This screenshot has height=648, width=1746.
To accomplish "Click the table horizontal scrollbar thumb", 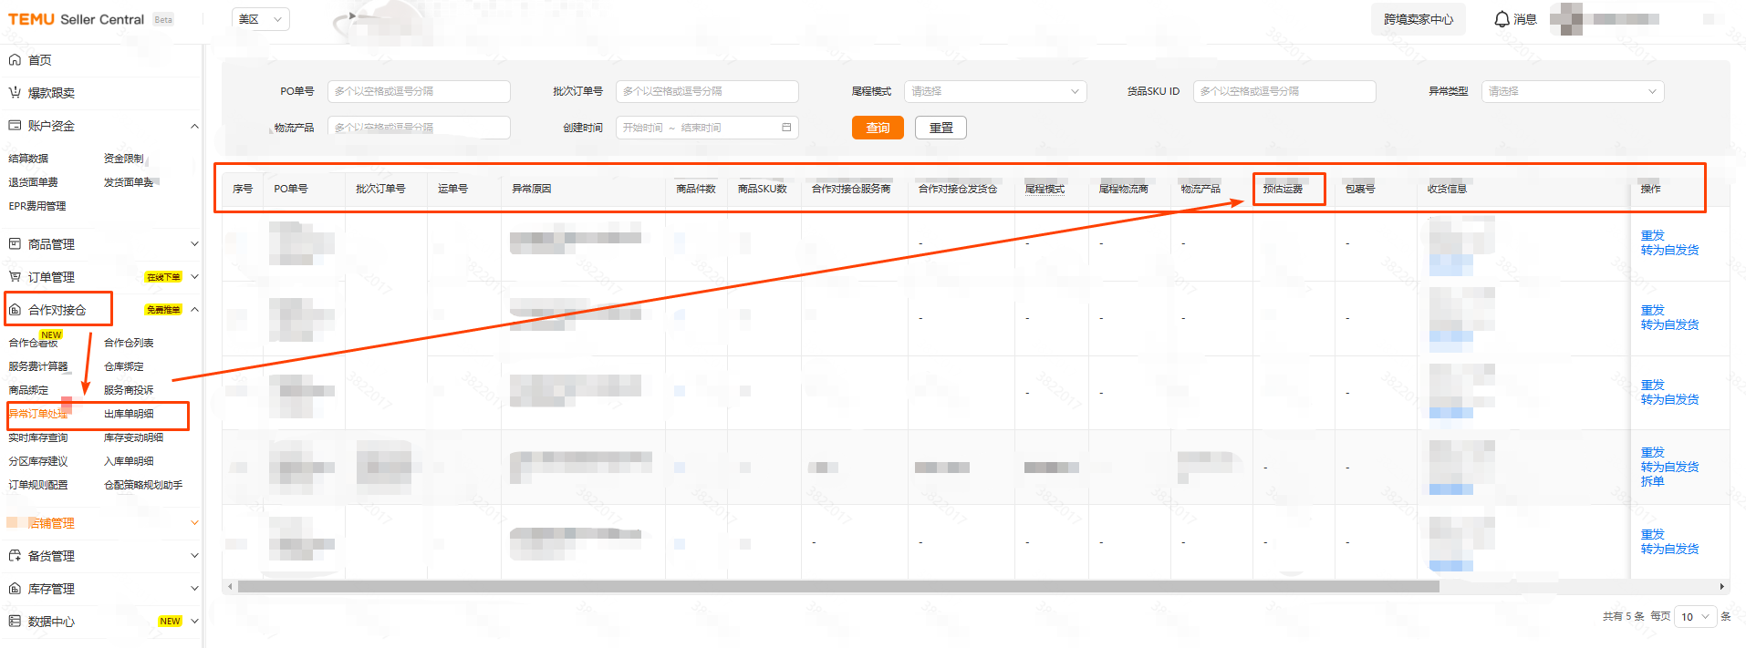I will pyautogui.click(x=838, y=587).
